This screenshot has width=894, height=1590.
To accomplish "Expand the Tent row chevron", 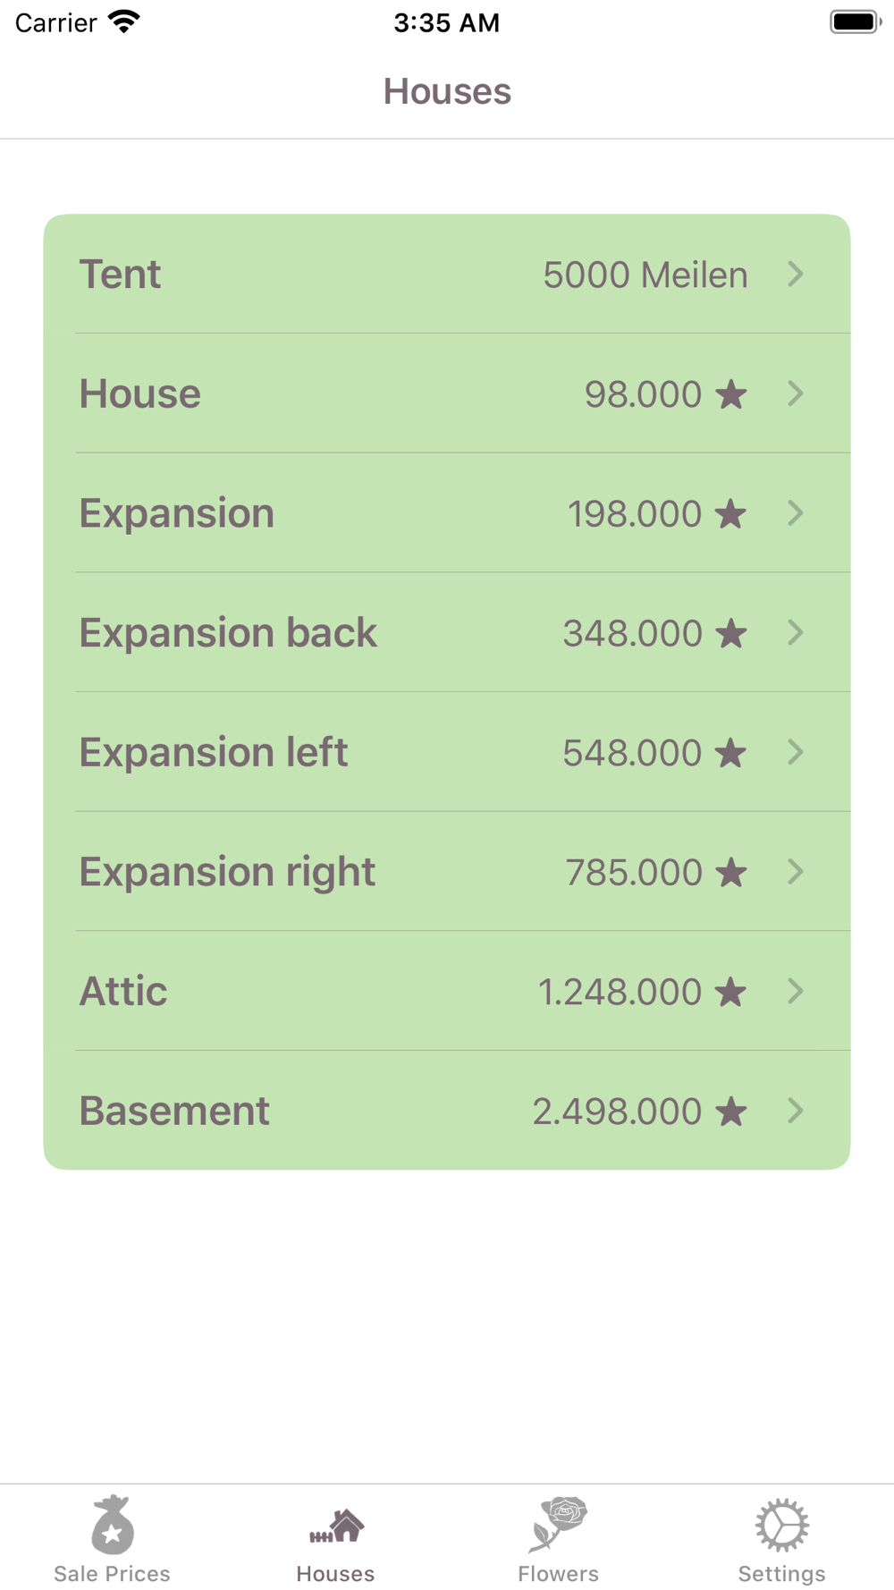I will pos(796,275).
